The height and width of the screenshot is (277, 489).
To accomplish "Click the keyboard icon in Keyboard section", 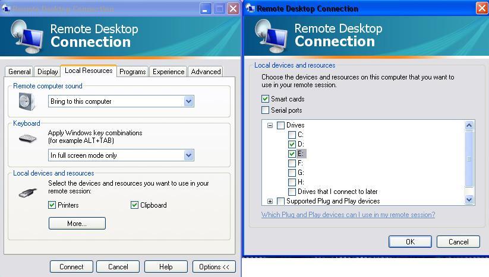I will tap(27, 139).
